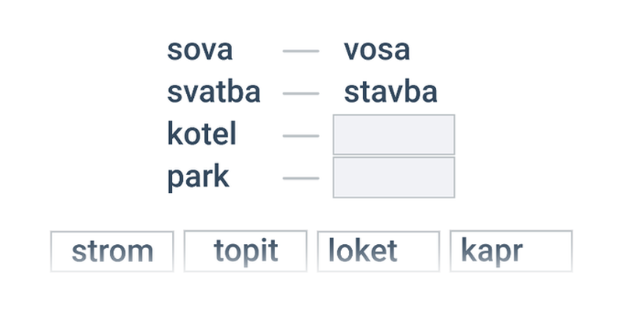The width and height of the screenshot is (623, 311).
Task: Click the prompt word 'kotel'
Action: (x=202, y=134)
